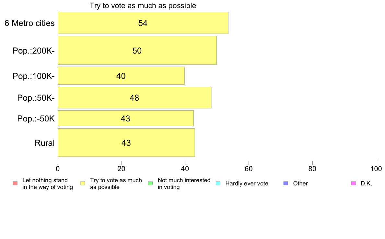Click the green 'Not much interested' legend swatch
The width and height of the screenshot is (385, 239).
[150, 183]
